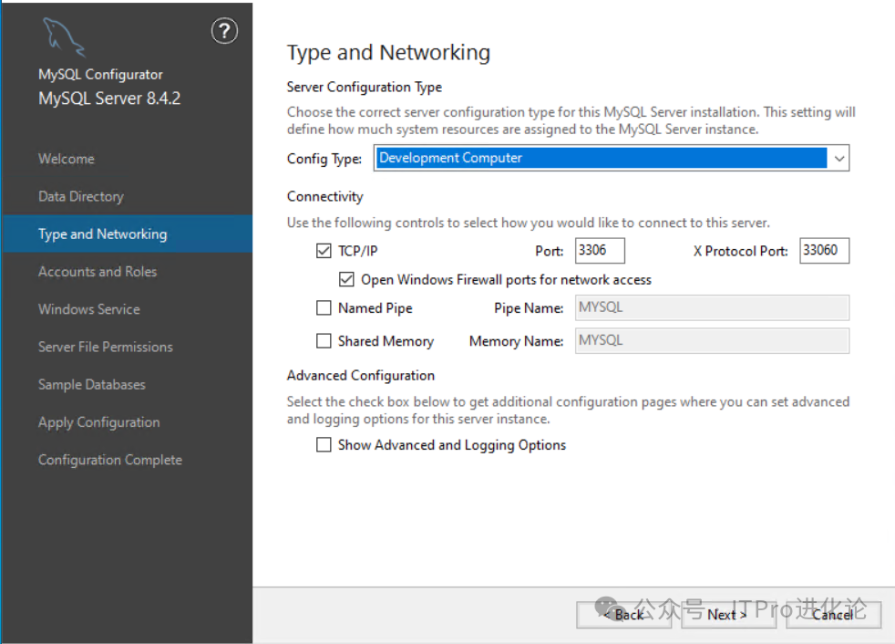Check Show Advanced and Logging Options
This screenshot has height=644, width=895.
point(324,445)
